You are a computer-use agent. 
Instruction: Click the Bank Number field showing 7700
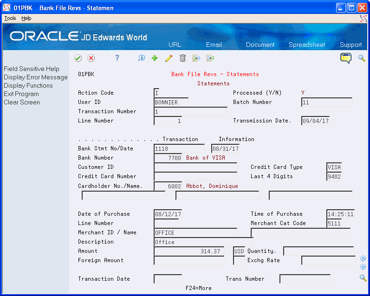pos(168,158)
